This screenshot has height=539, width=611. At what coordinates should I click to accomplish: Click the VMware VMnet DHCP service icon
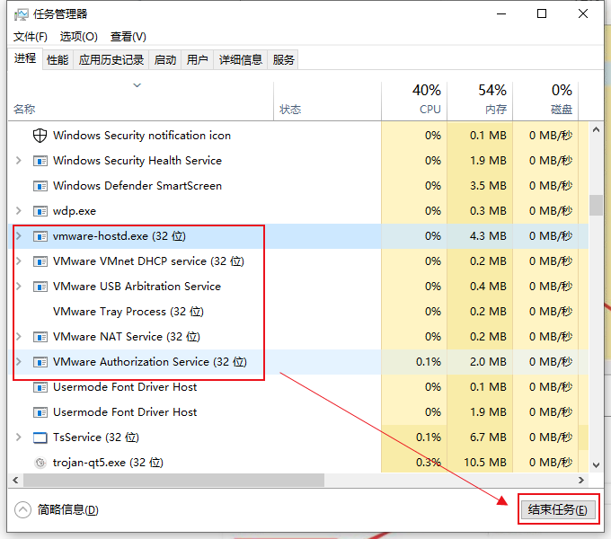pos(40,261)
